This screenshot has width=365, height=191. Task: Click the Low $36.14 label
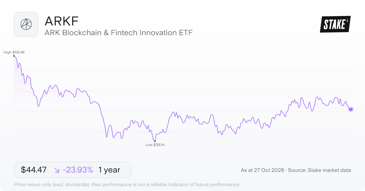pyautogui.click(x=155, y=145)
